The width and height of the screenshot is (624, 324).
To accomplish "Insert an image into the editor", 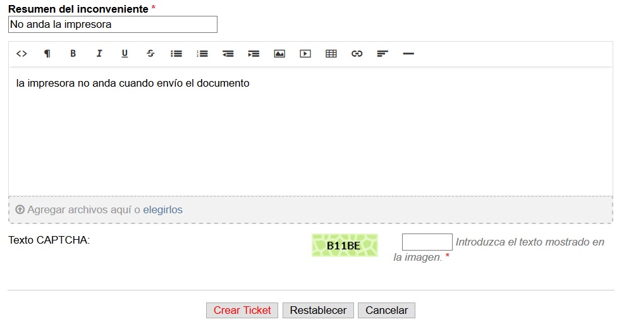I will click(x=279, y=54).
